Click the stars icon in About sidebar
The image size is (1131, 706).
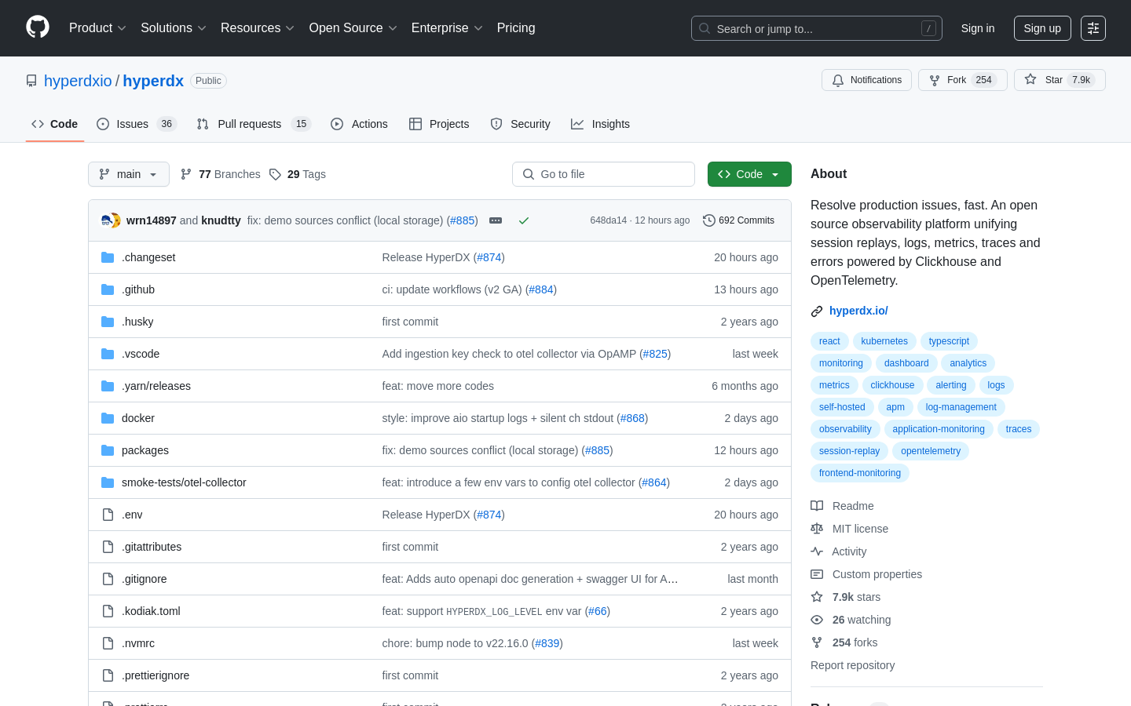pyautogui.click(x=817, y=597)
